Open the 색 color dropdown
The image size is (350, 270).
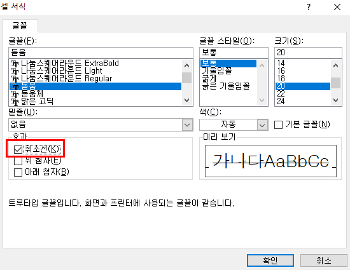click(262, 125)
